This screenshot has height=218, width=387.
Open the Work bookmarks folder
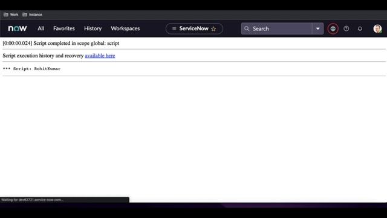click(x=11, y=15)
